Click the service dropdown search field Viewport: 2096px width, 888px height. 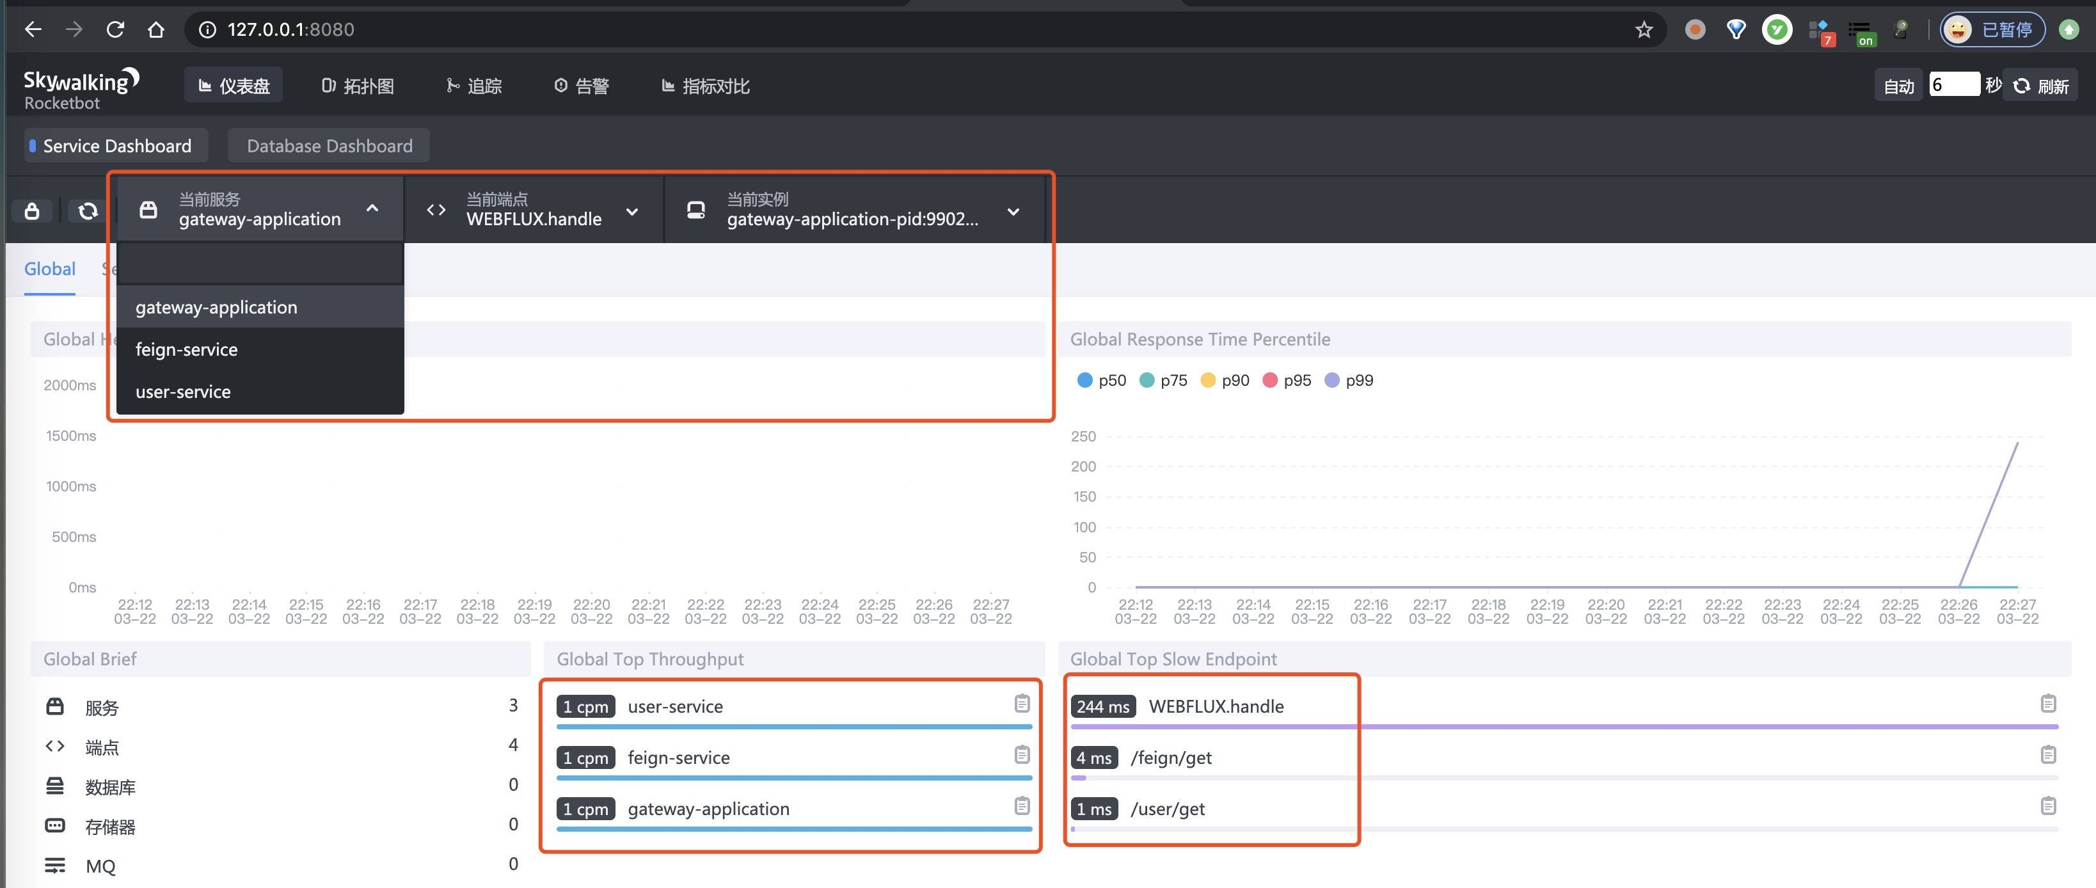click(x=260, y=264)
